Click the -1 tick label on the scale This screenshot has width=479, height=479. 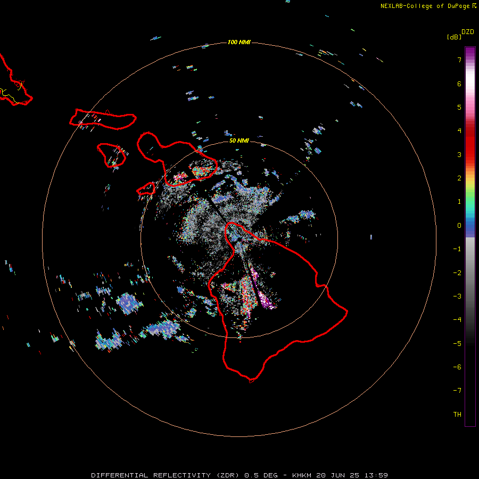click(x=457, y=249)
